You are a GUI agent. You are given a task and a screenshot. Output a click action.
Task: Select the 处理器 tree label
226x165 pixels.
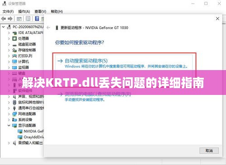tap(24, 38)
